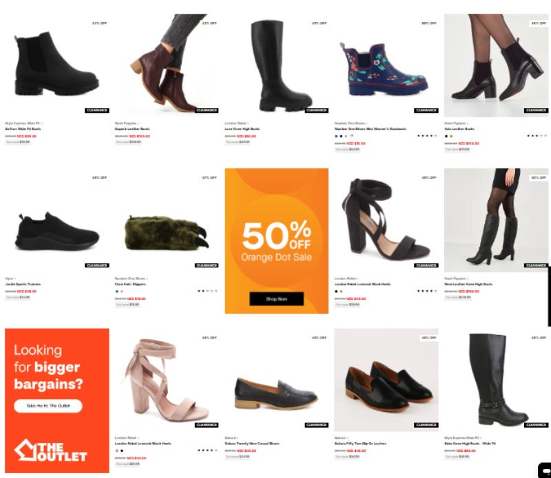The width and height of the screenshot is (551, 478).
Task: Open Hush Puppies brand link above burgundy boots
Action: [x=127, y=123]
